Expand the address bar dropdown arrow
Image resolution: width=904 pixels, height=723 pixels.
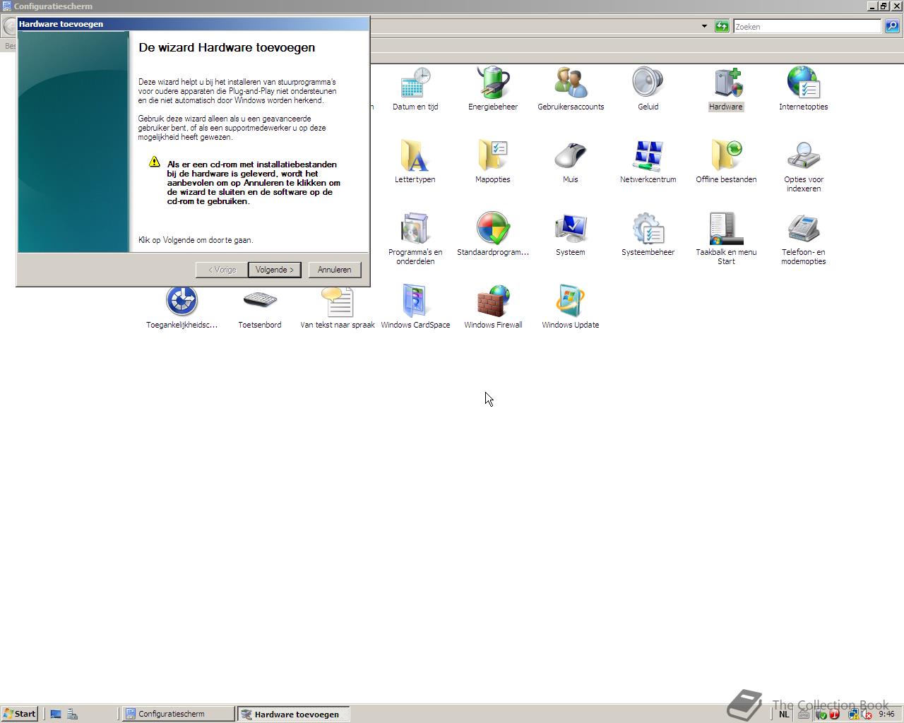pyautogui.click(x=704, y=26)
